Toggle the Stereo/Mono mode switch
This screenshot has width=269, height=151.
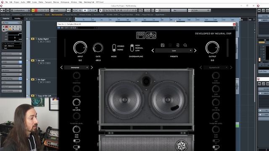(114, 48)
